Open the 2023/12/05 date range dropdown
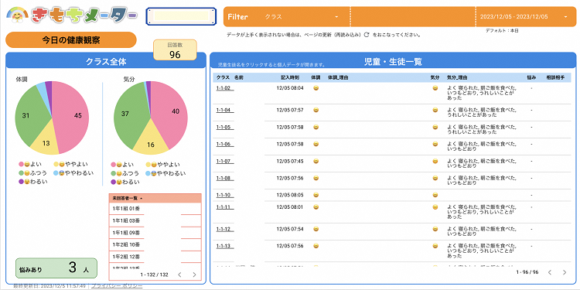 click(x=524, y=17)
